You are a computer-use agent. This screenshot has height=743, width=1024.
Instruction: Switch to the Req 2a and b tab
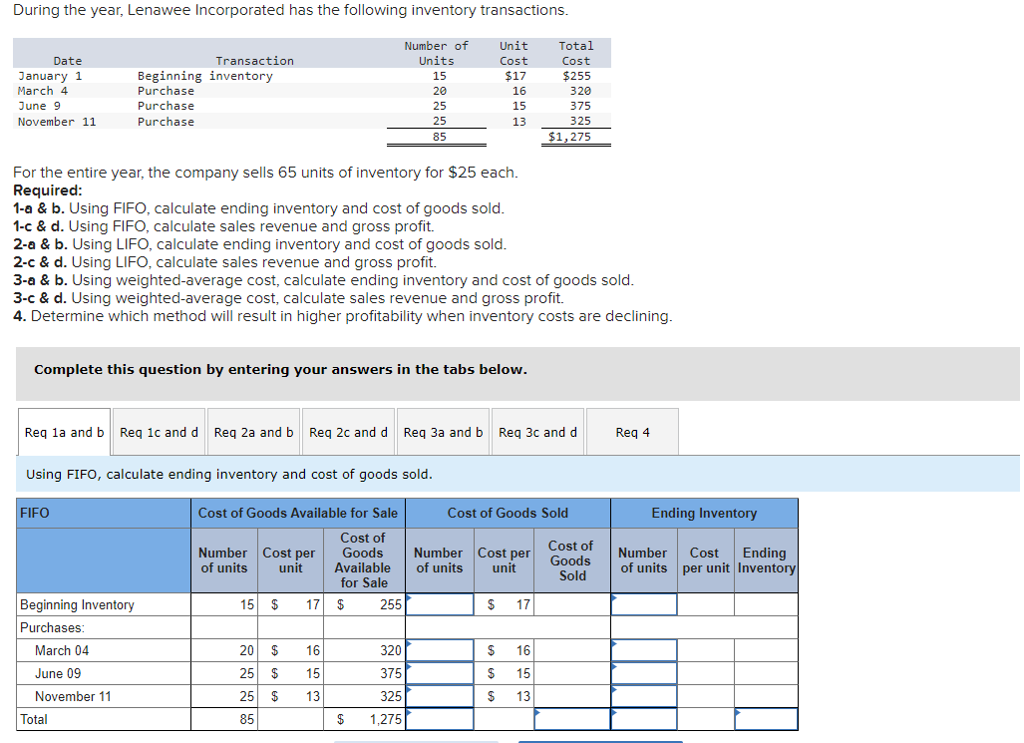(253, 432)
